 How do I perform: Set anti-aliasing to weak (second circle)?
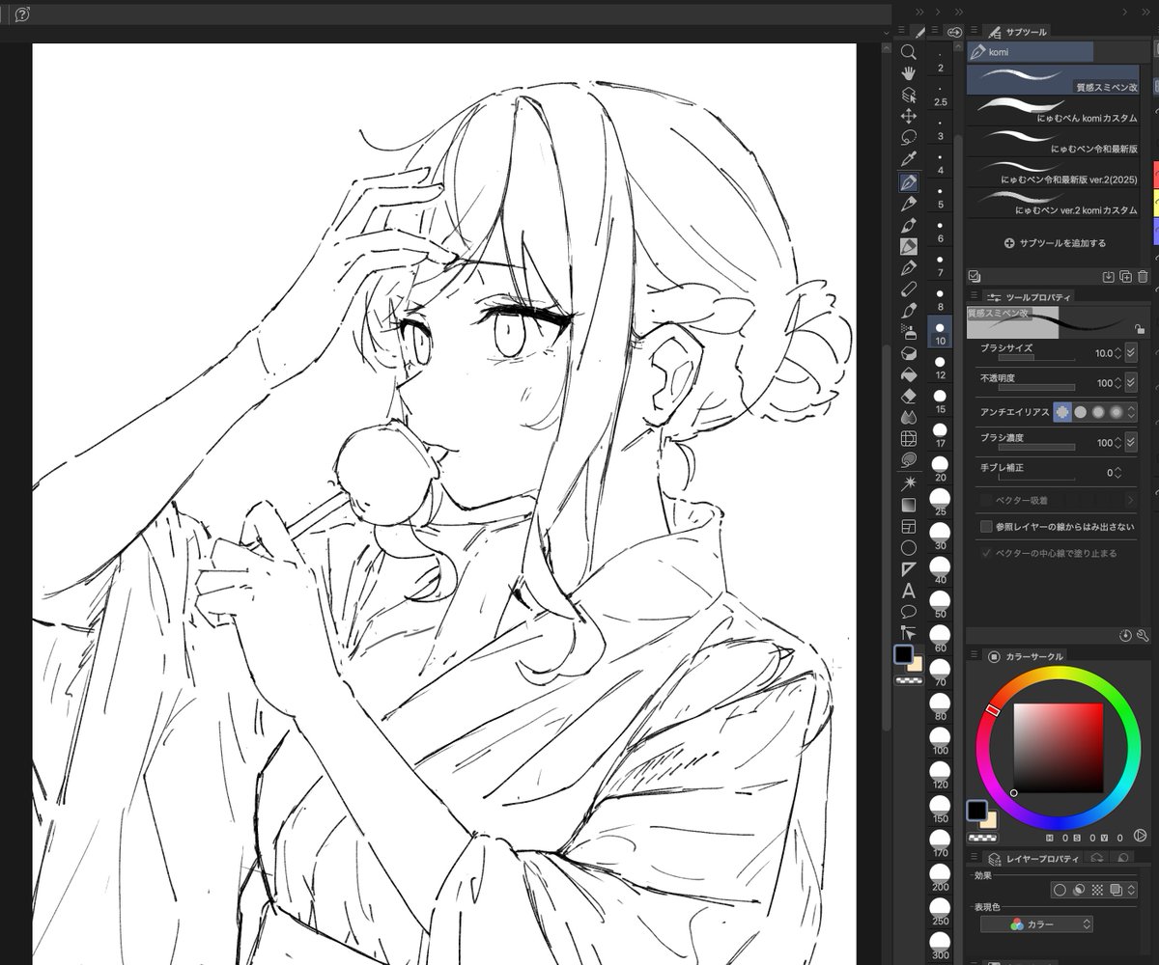(1081, 411)
